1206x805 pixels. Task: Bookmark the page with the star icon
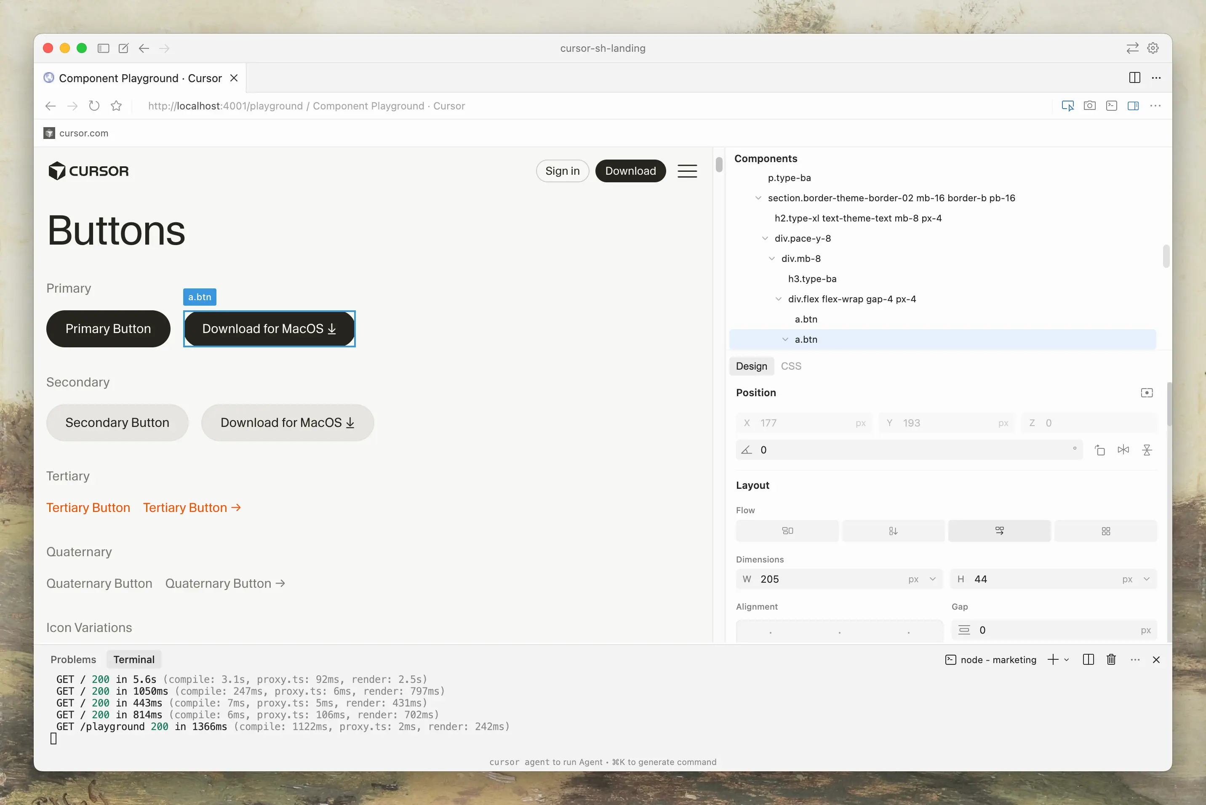(117, 106)
